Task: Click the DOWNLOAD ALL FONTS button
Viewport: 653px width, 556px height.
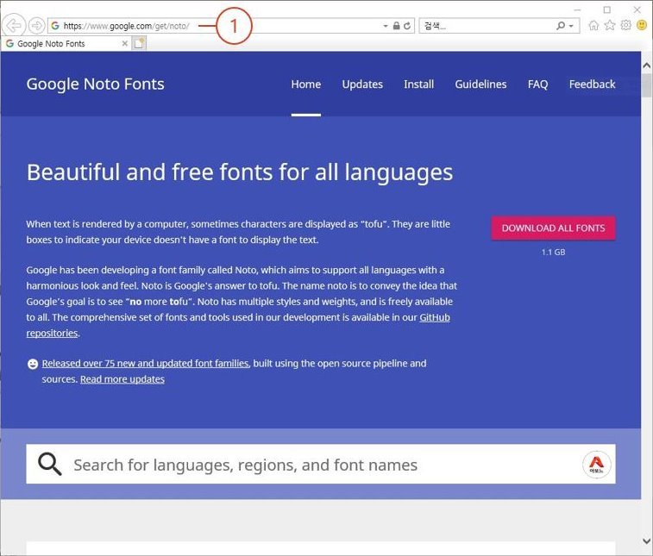Action: 554,228
